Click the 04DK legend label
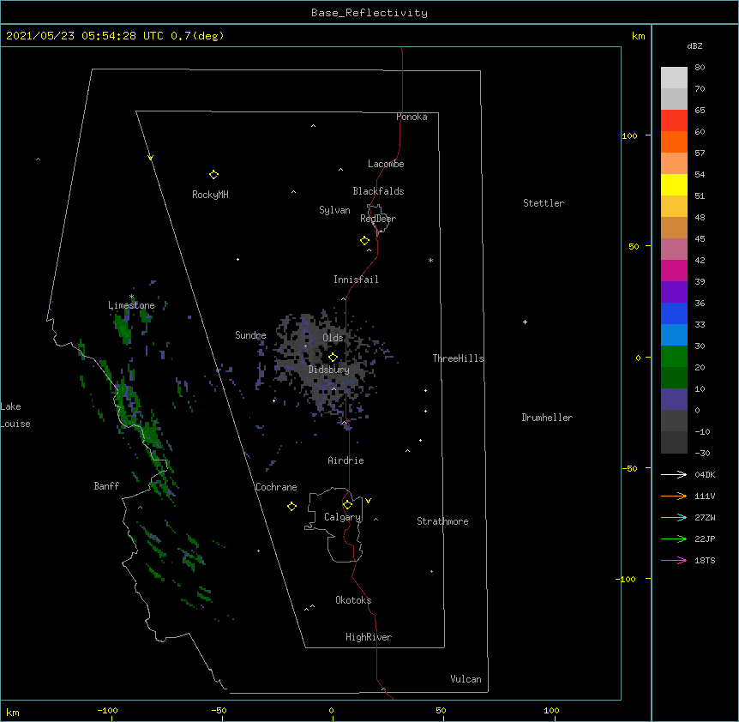Screen dimensions: 739x722 pos(705,474)
